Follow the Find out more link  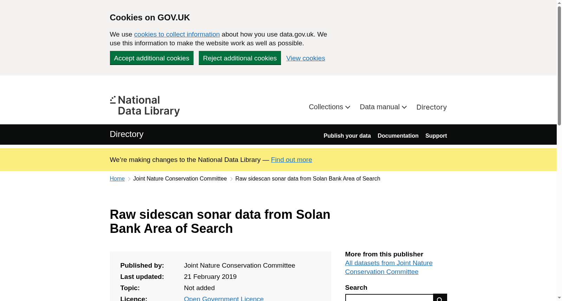point(292,160)
